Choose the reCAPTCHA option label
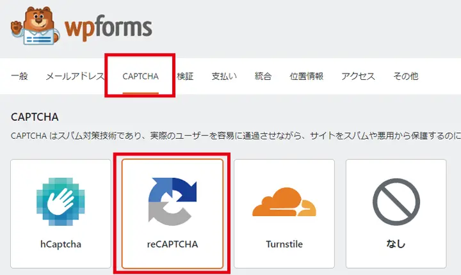Image resolution: width=461 pixels, height=275 pixels. pos(173,244)
